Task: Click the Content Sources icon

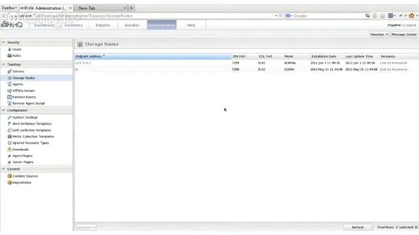Action: coord(9,176)
